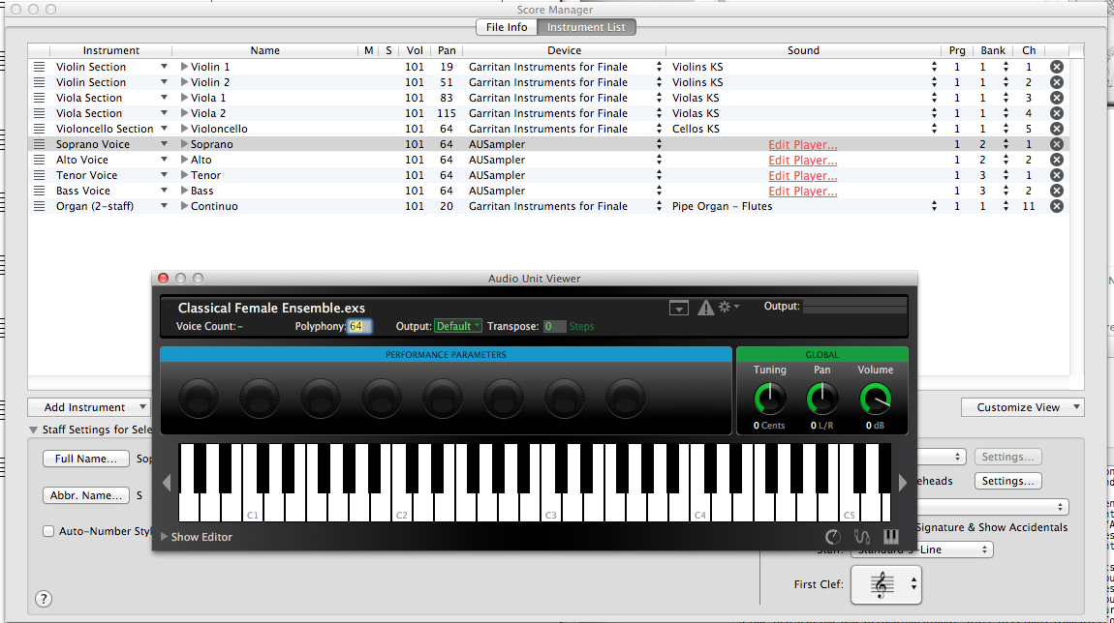Expand the Show Editor disclosure triangle
Image resolution: width=1114 pixels, height=623 pixels.
click(165, 537)
